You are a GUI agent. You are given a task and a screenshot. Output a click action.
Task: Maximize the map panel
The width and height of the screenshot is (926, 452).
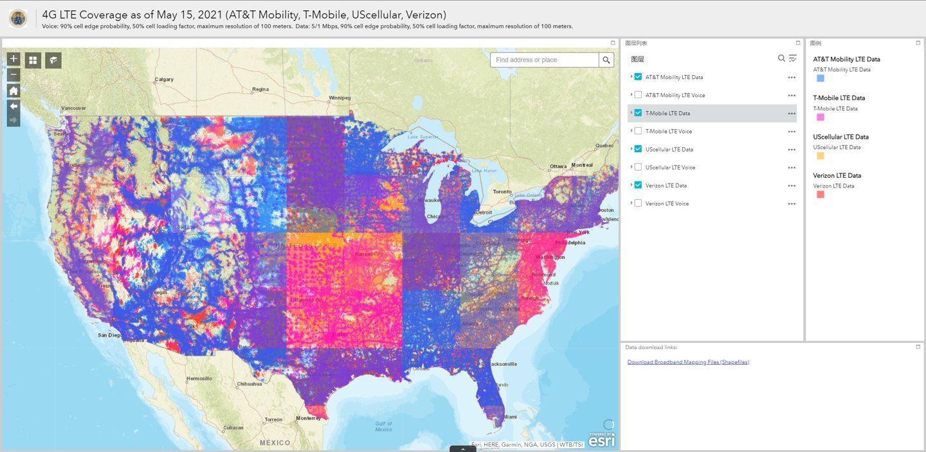pyautogui.click(x=613, y=43)
